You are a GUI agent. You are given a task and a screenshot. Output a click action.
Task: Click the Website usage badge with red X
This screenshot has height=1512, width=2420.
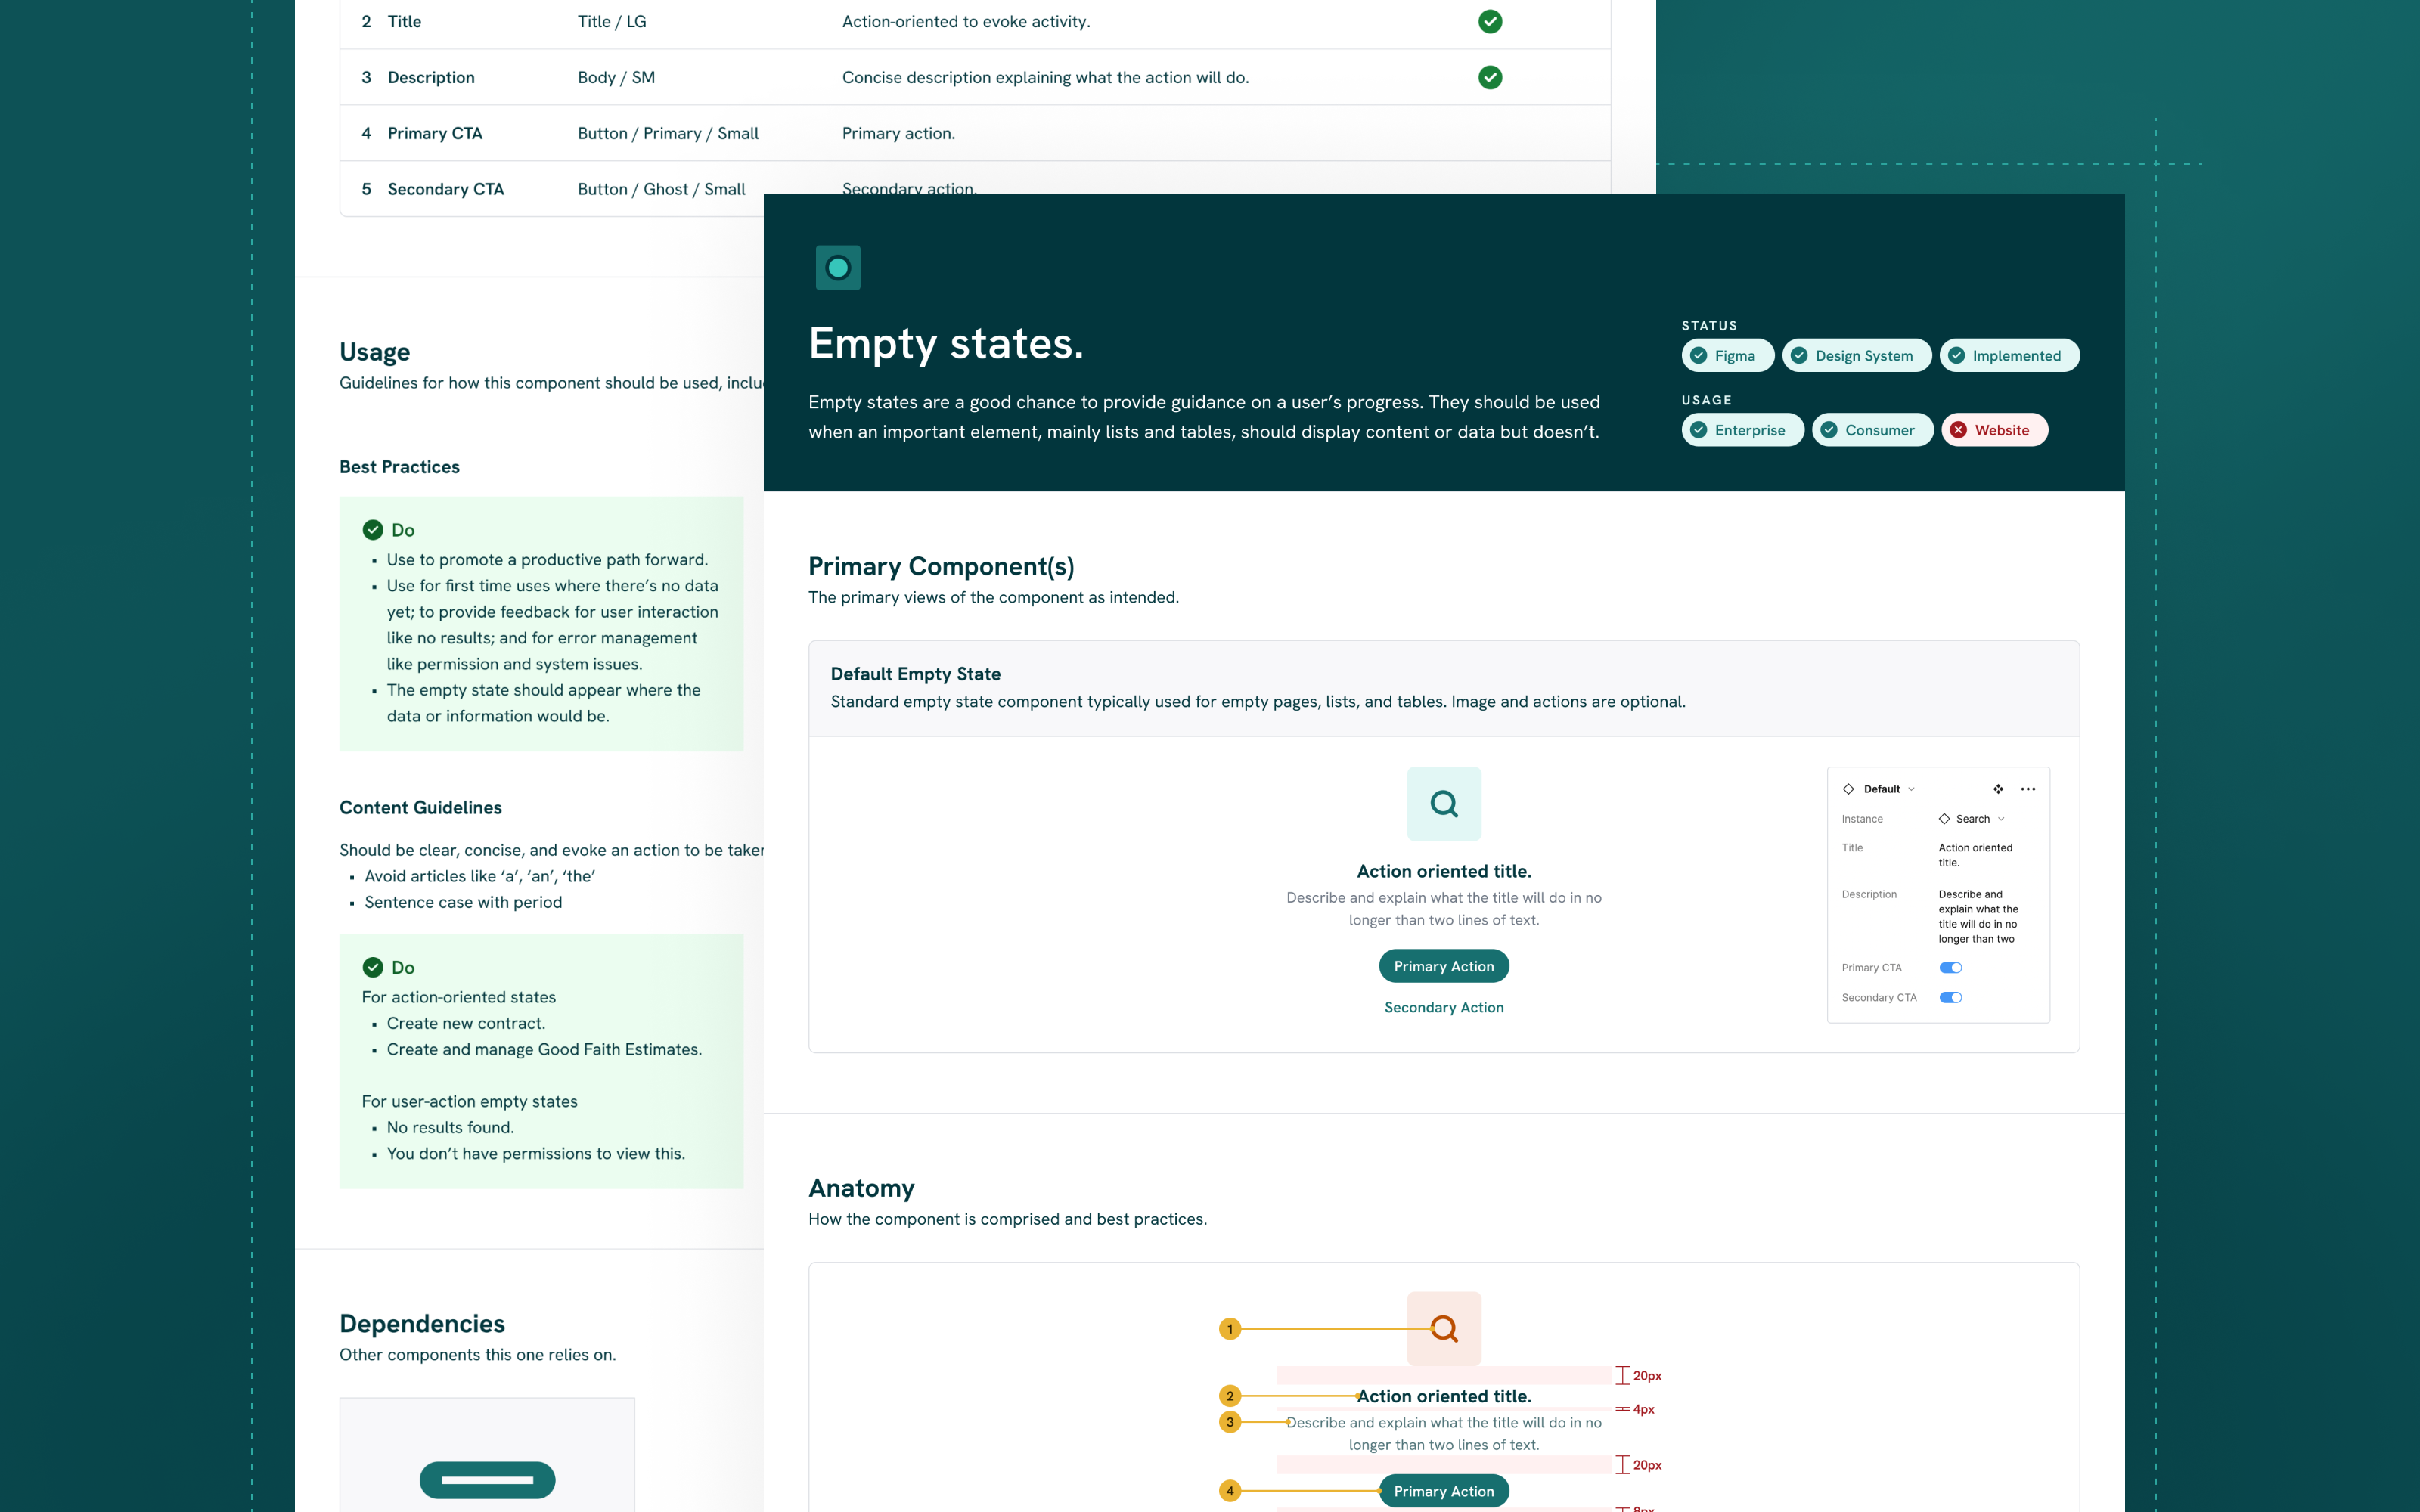pyautogui.click(x=1994, y=430)
